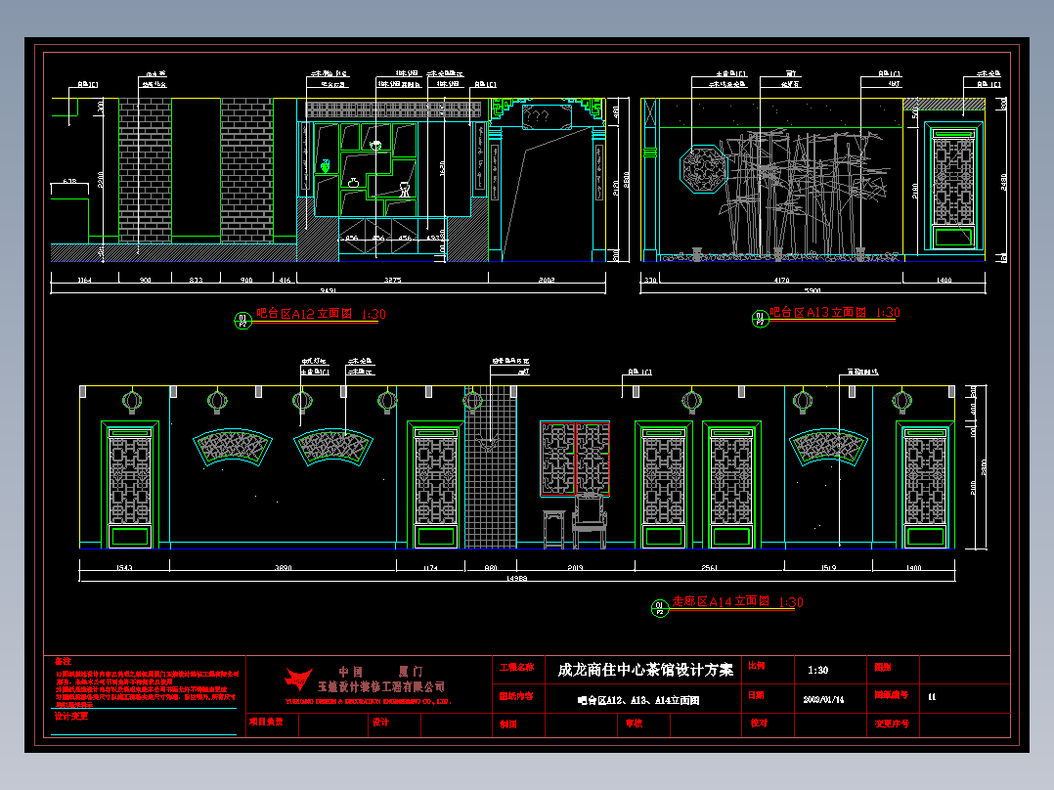Click the dimension 1543 under A14 elevation
The height and width of the screenshot is (790, 1054).
coord(123,568)
